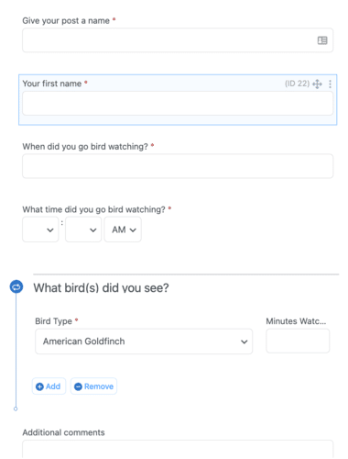The height and width of the screenshot is (459, 348).
Task: Grab the move handle icon for field ID 22
Action: point(317,84)
